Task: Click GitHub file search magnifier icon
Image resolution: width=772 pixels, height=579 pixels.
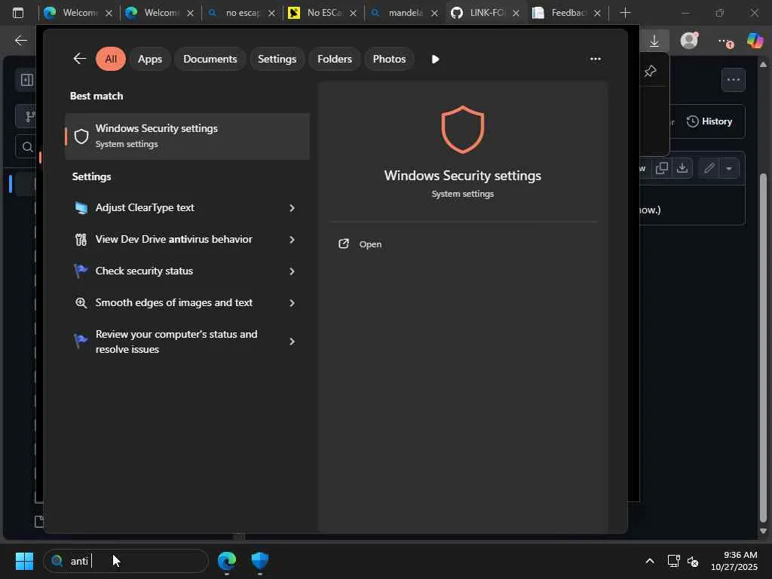Action: pos(27,147)
